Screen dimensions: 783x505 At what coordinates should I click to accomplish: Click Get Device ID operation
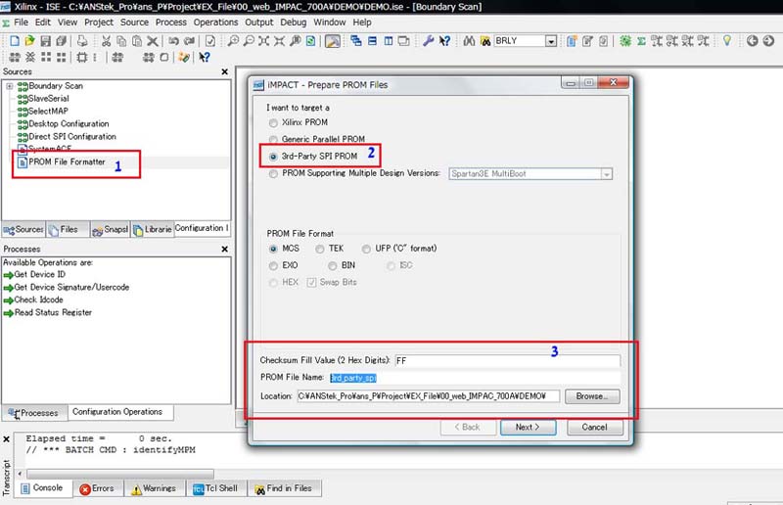pos(39,274)
